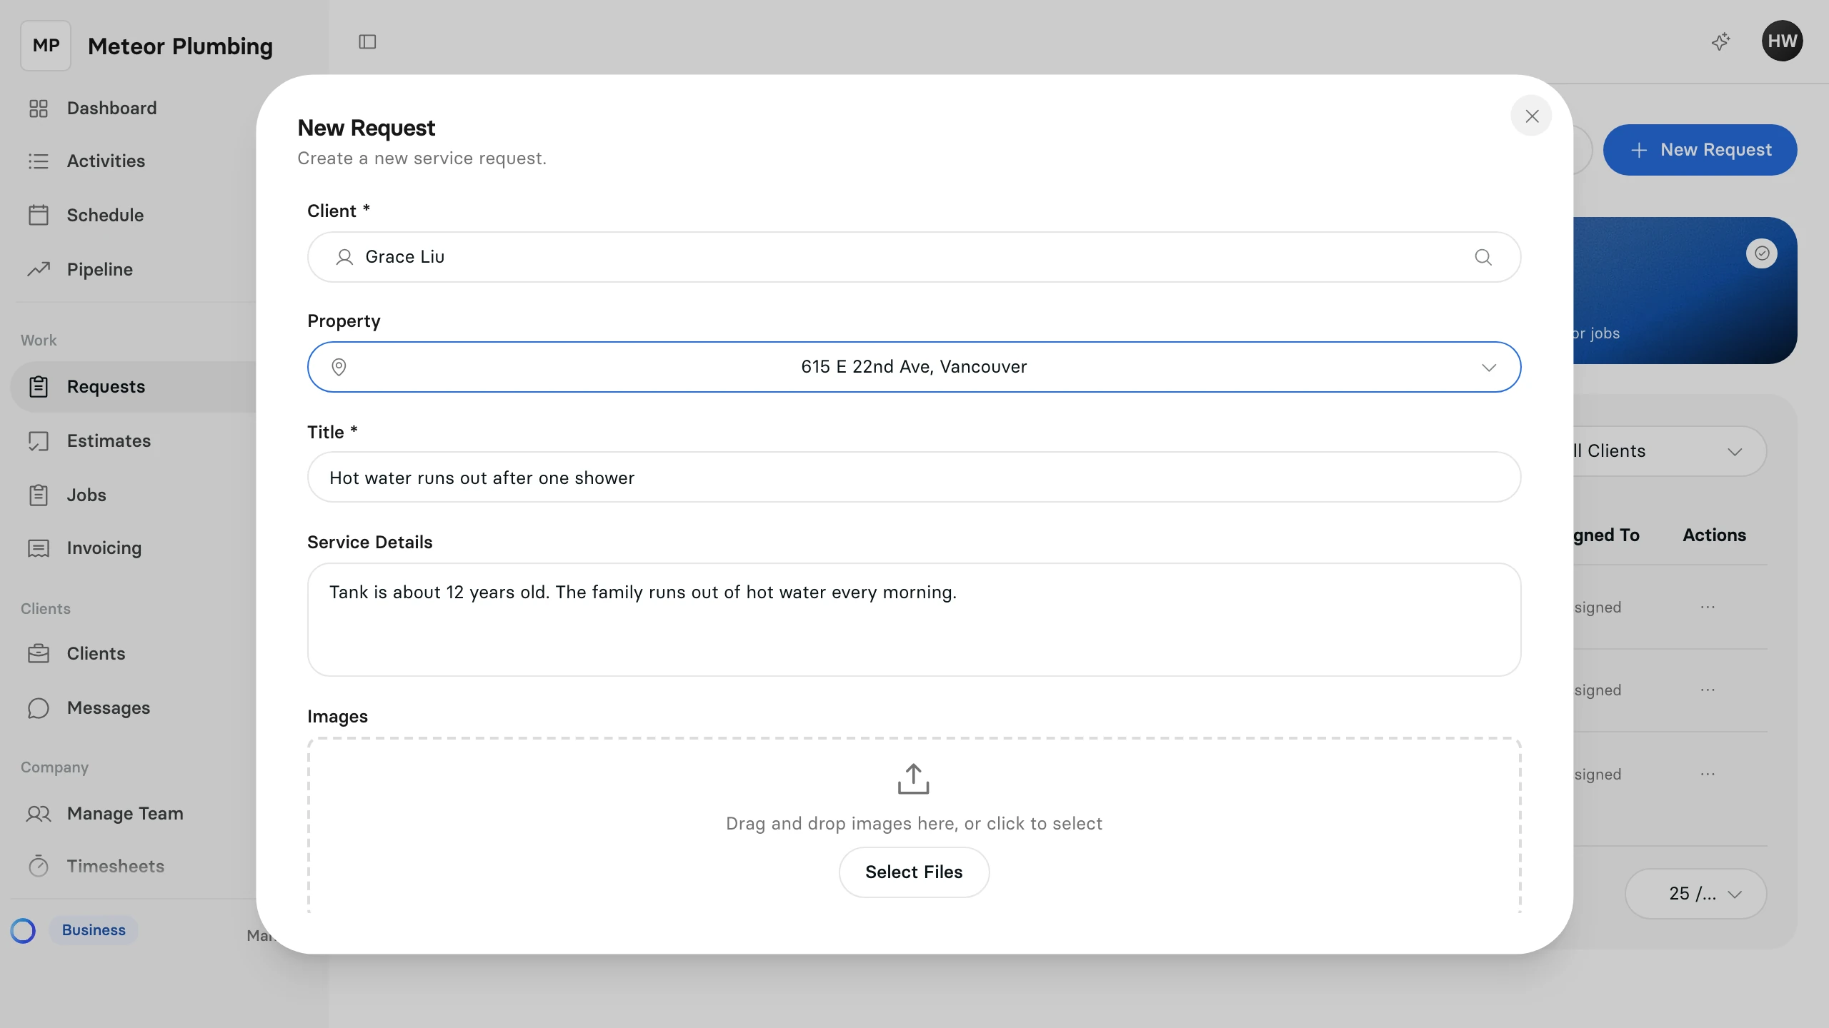Click the Select Files button
This screenshot has height=1028, width=1829.
point(914,872)
